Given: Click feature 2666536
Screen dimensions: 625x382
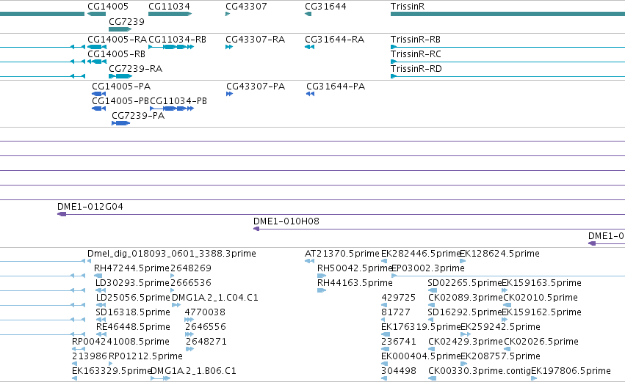Looking at the screenshot, I should pyautogui.click(x=190, y=283).
